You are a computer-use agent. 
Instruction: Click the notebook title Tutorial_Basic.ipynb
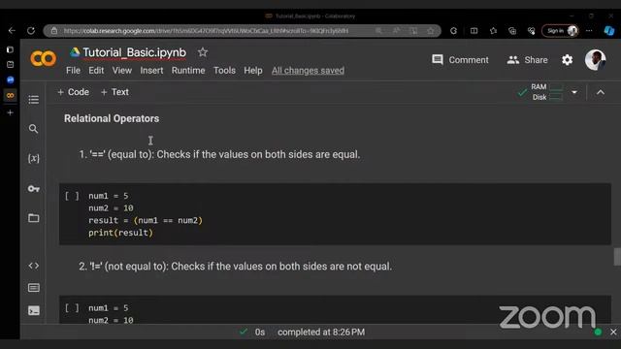pyautogui.click(x=134, y=52)
